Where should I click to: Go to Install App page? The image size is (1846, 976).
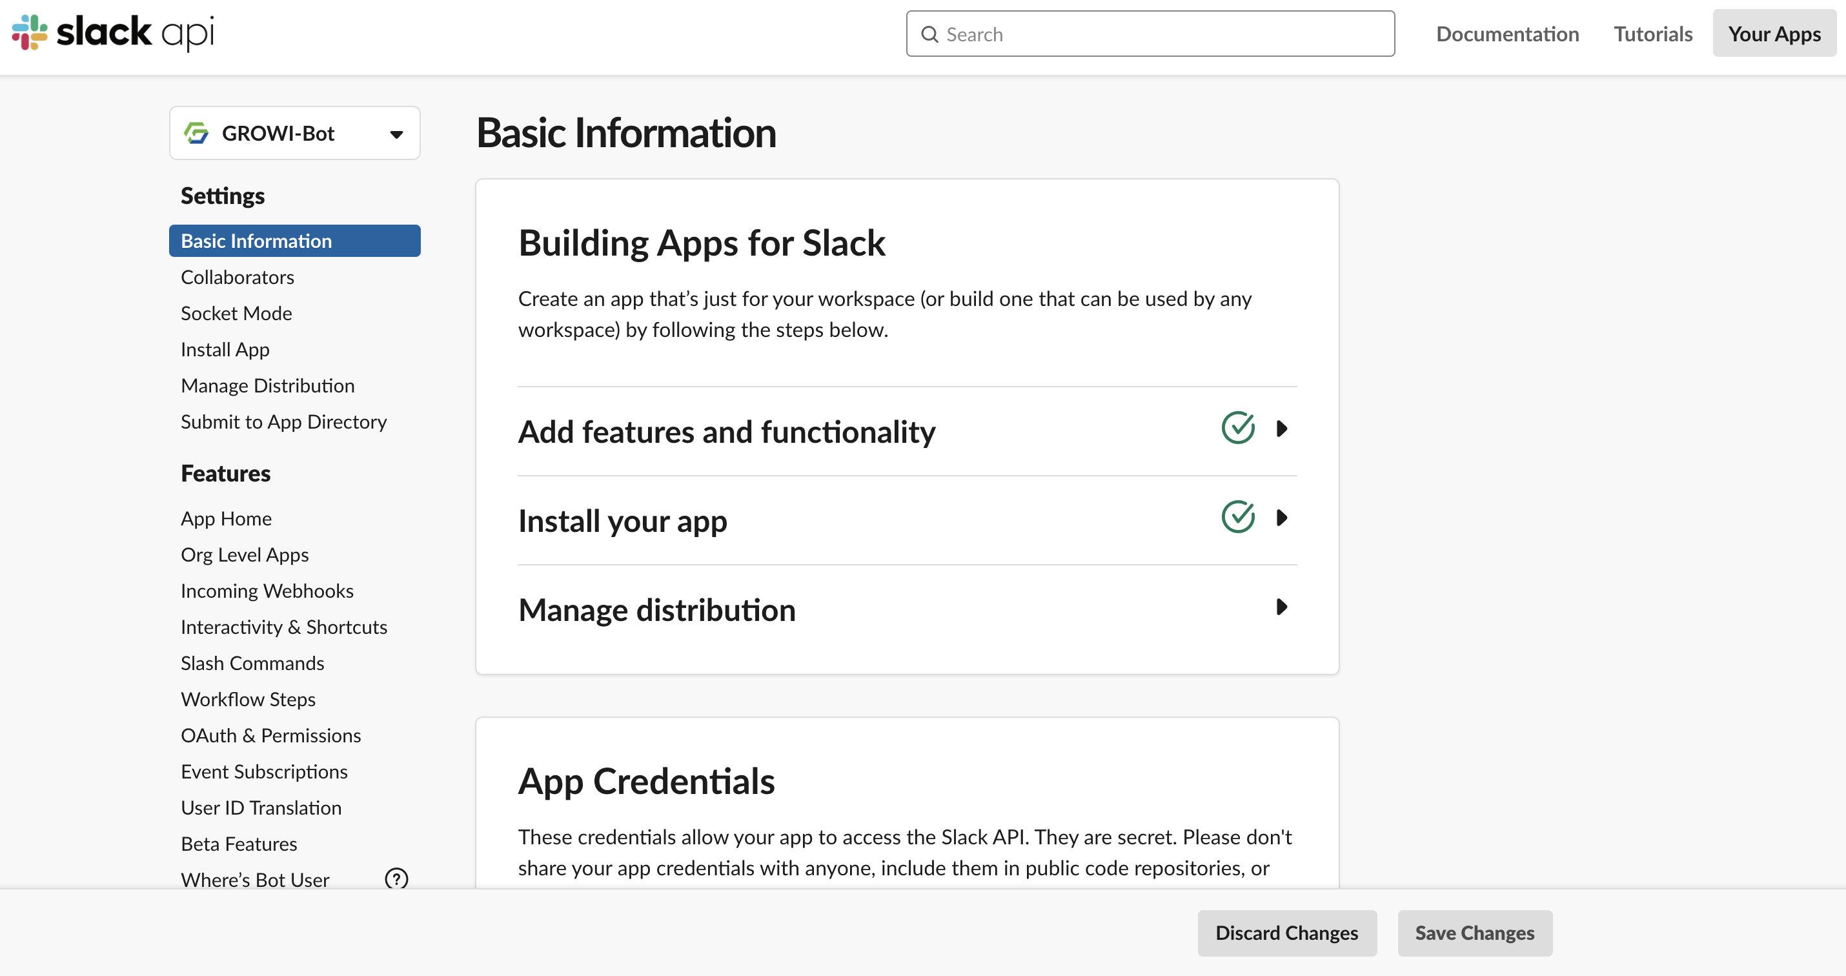225,350
